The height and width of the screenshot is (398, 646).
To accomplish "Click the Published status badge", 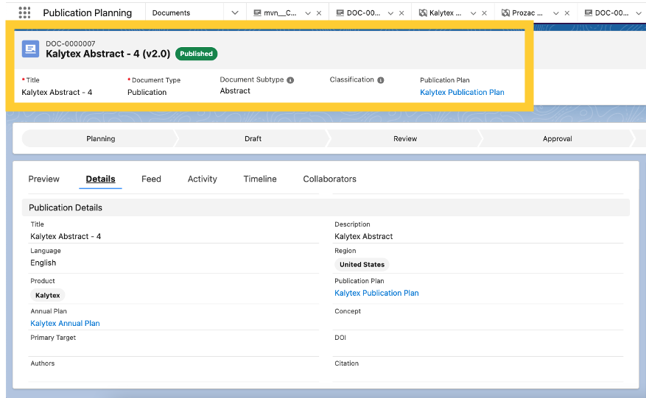I will [197, 54].
